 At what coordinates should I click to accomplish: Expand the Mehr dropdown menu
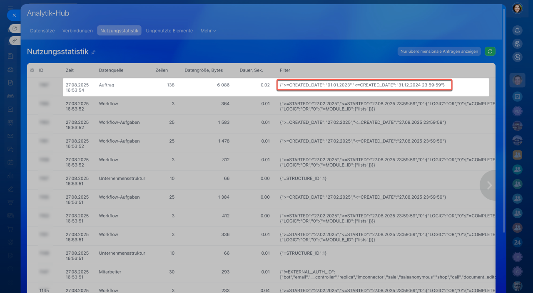[x=208, y=31]
